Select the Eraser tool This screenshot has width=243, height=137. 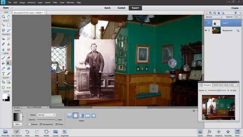point(9,58)
